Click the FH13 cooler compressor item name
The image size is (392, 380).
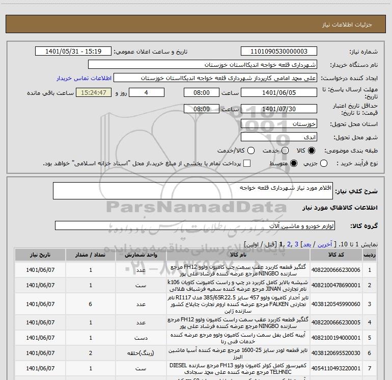pyautogui.click(x=238, y=368)
